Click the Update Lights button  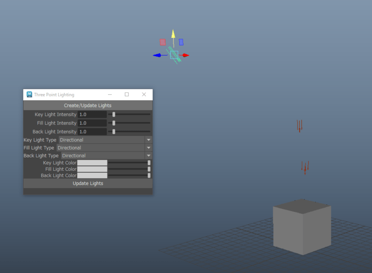pyautogui.click(x=88, y=183)
